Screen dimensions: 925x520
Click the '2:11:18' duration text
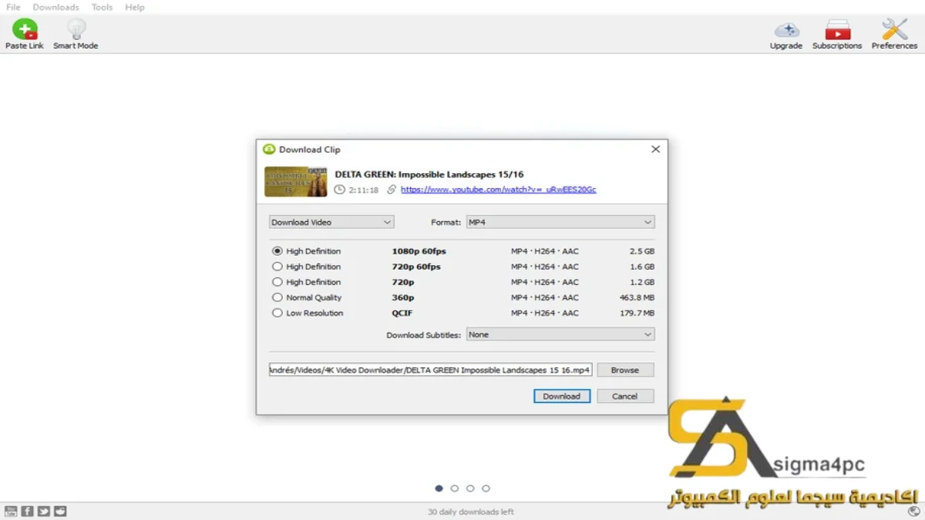(364, 190)
